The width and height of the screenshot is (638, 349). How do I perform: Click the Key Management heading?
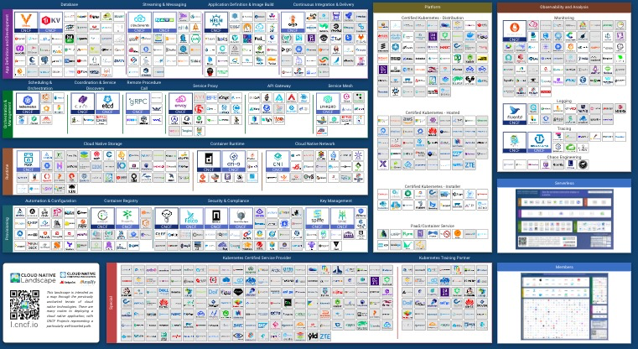click(335, 201)
